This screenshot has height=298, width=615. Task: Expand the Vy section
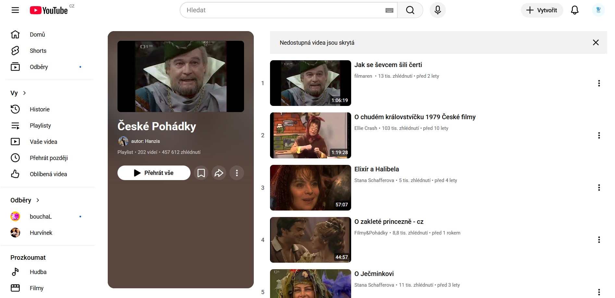[x=18, y=93]
